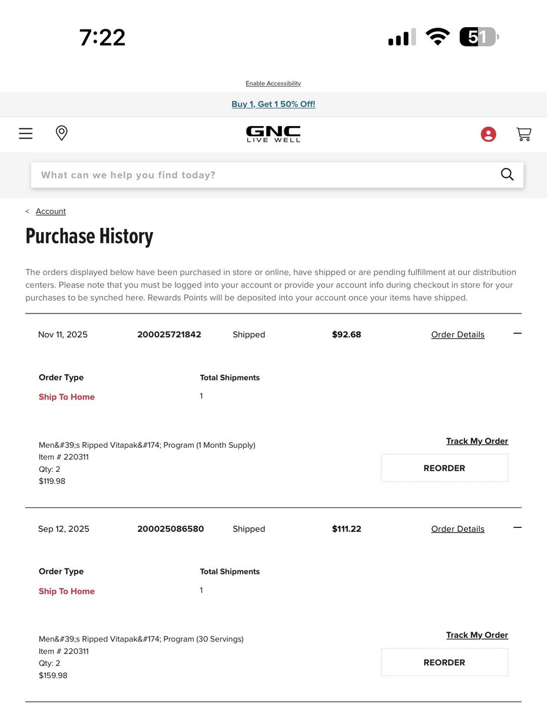Go to GNC Live Well home logo
The image size is (547, 707).
tap(273, 134)
